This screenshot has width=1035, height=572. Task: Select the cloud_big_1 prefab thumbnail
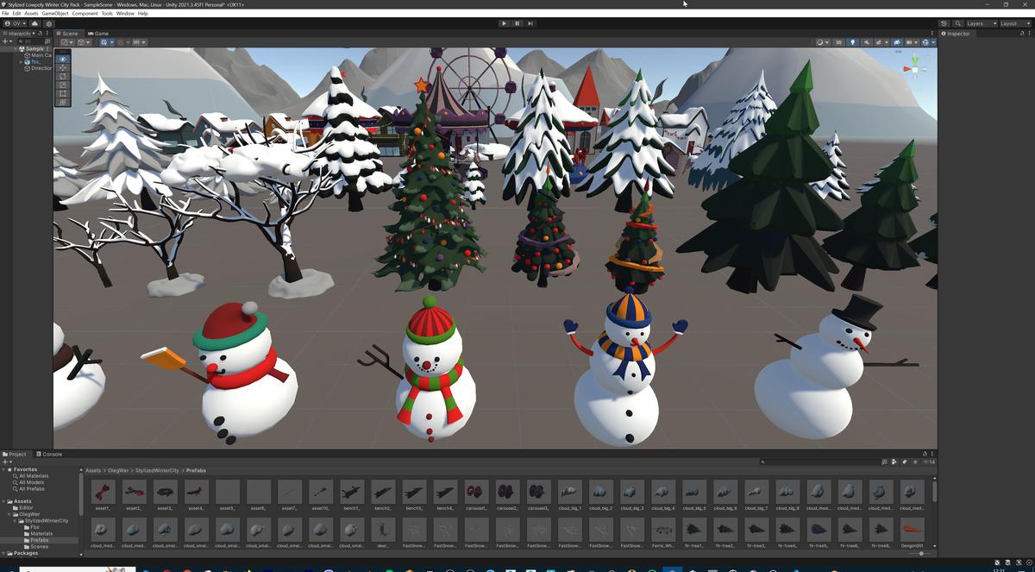coord(569,494)
